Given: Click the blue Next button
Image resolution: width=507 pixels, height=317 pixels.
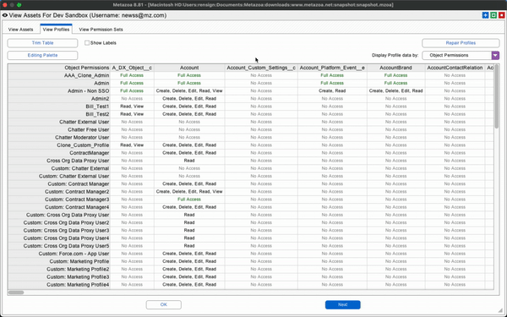Looking at the screenshot, I should click(x=343, y=304).
